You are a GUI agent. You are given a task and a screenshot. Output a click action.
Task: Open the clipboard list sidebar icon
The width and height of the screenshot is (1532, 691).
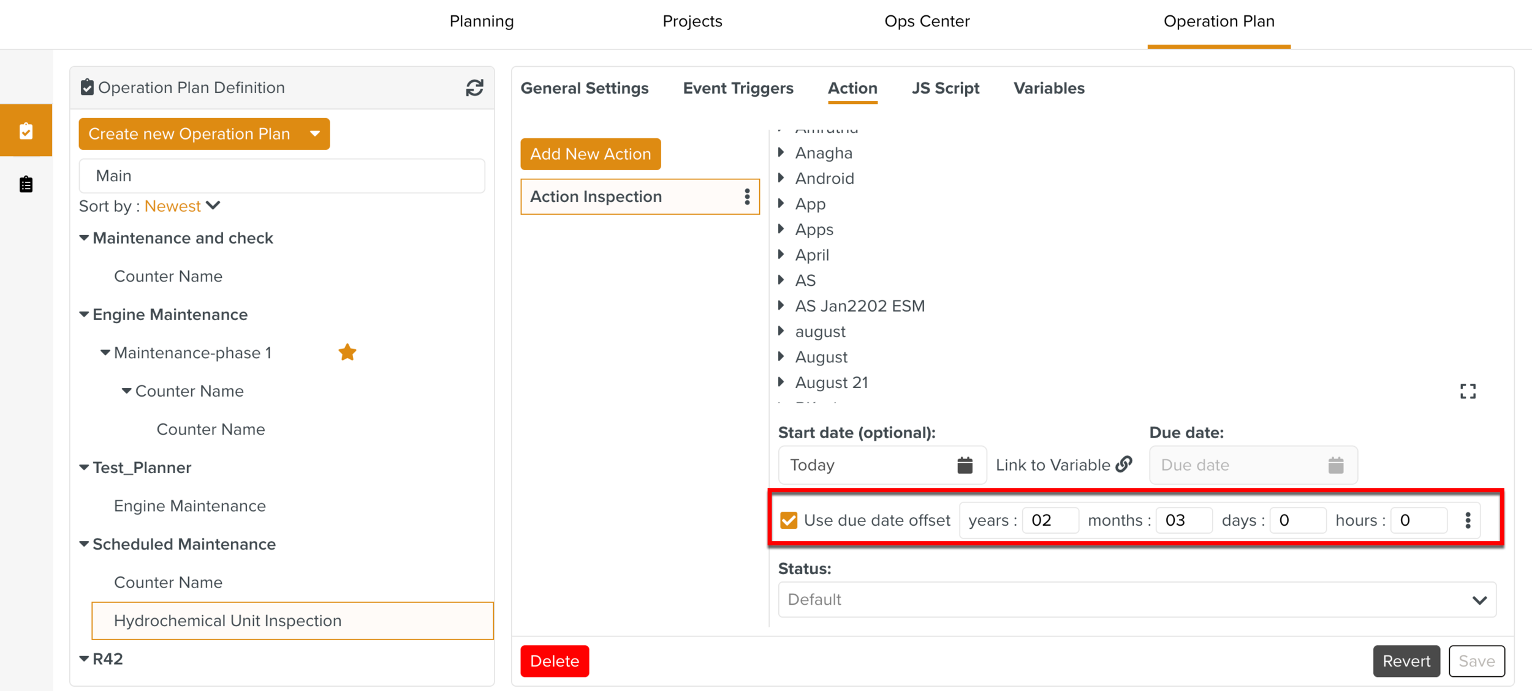[x=26, y=184]
